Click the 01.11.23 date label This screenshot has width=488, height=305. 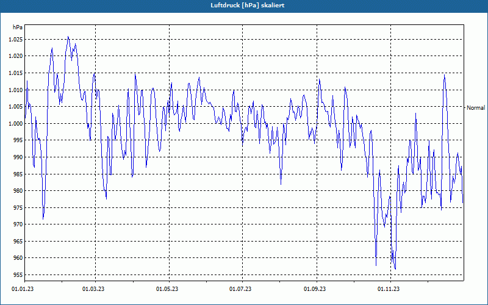[389, 289]
